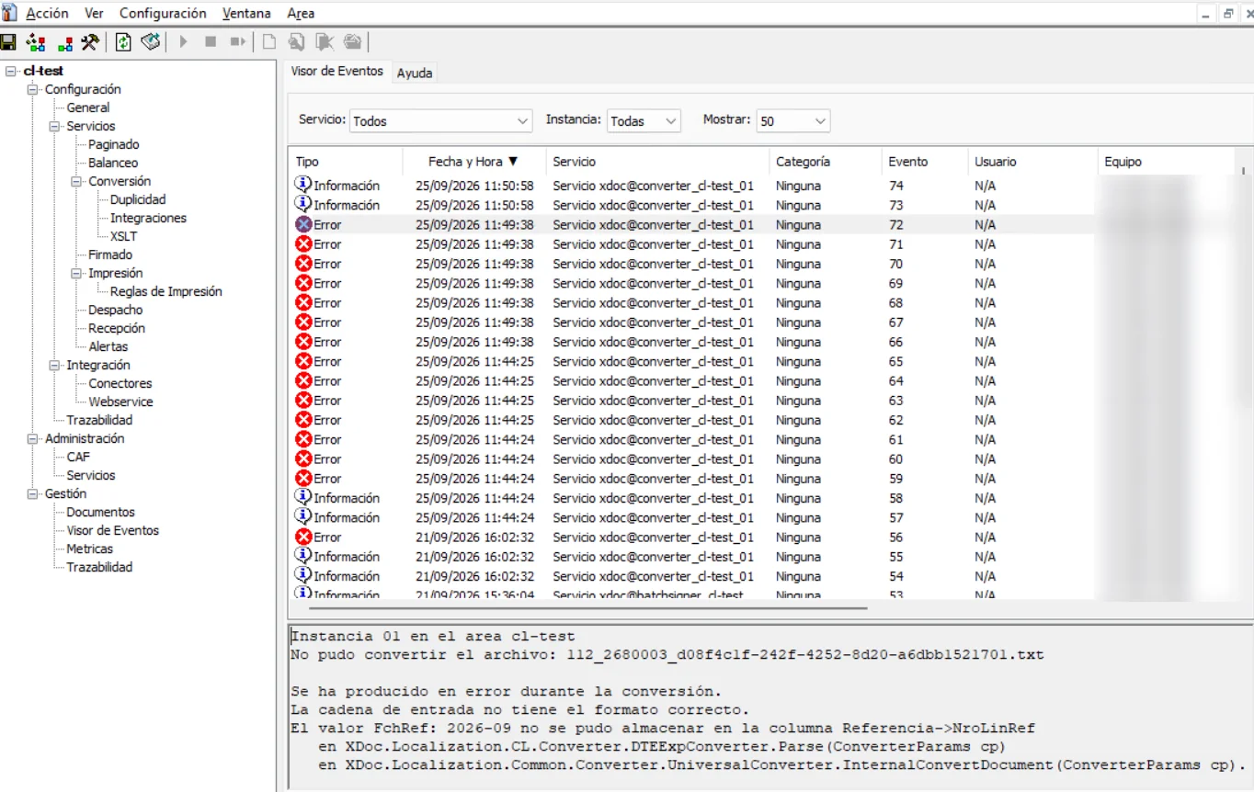Open the Ver menu
The height and width of the screenshot is (792, 1254).
click(x=94, y=13)
